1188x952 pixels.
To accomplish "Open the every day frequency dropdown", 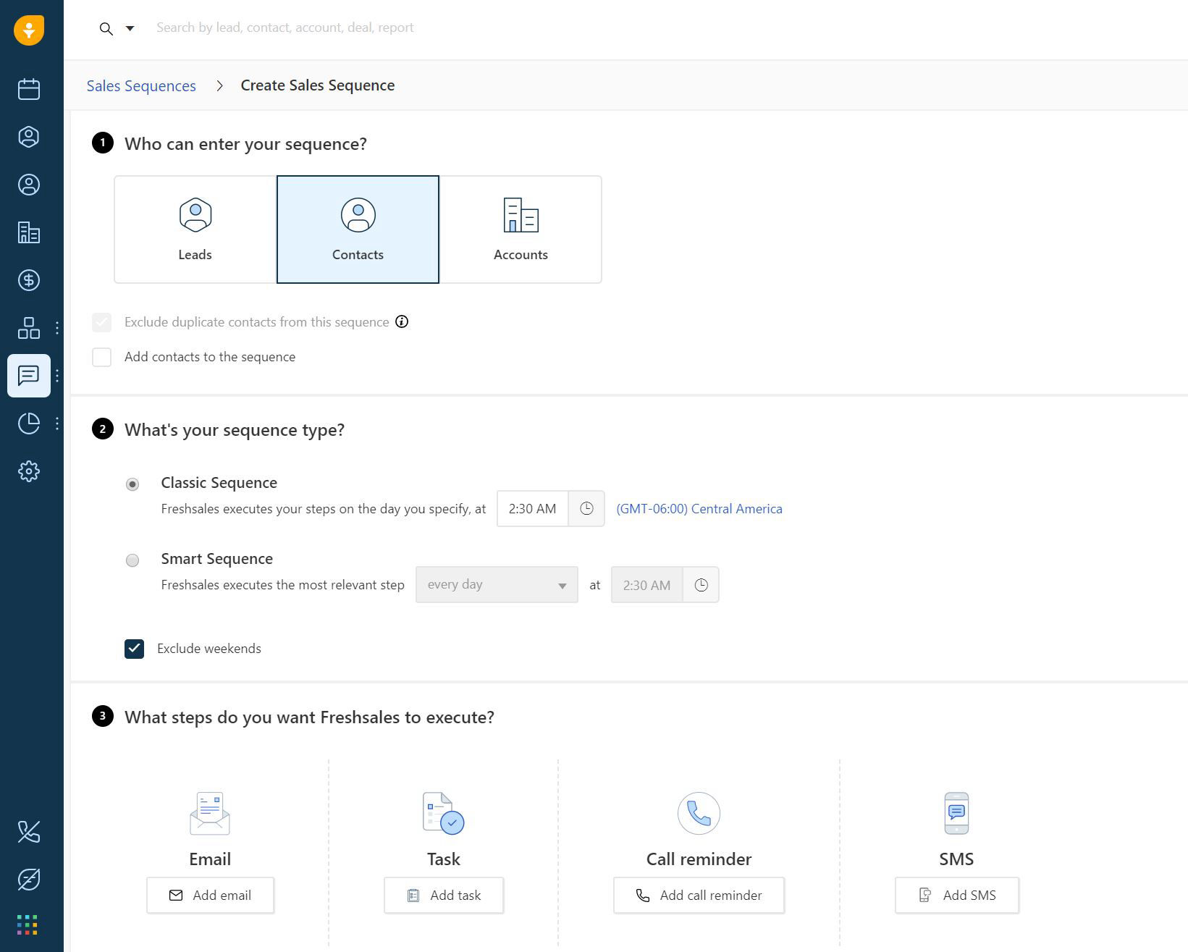I will click(x=497, y=585).
